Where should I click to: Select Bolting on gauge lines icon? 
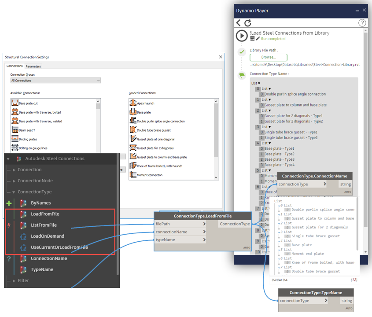tap(15, 147)
